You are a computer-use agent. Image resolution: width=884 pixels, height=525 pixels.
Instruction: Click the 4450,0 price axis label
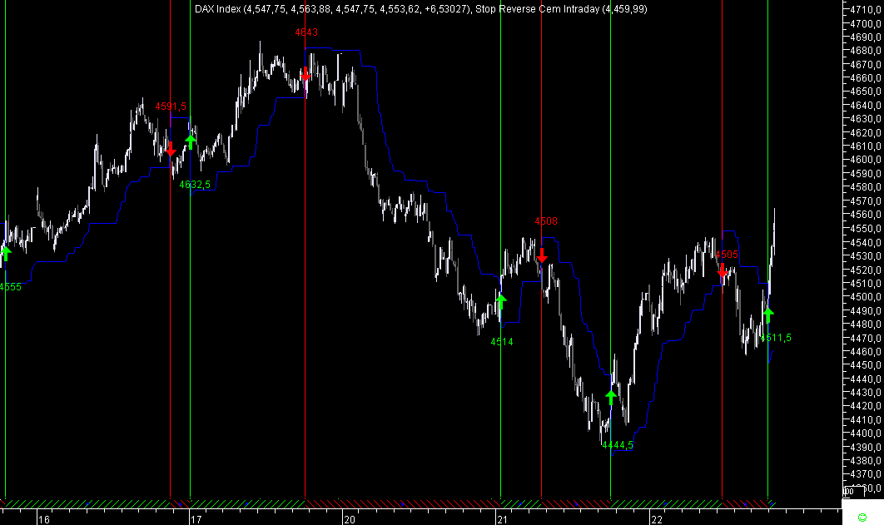click(x=866, y=365)
